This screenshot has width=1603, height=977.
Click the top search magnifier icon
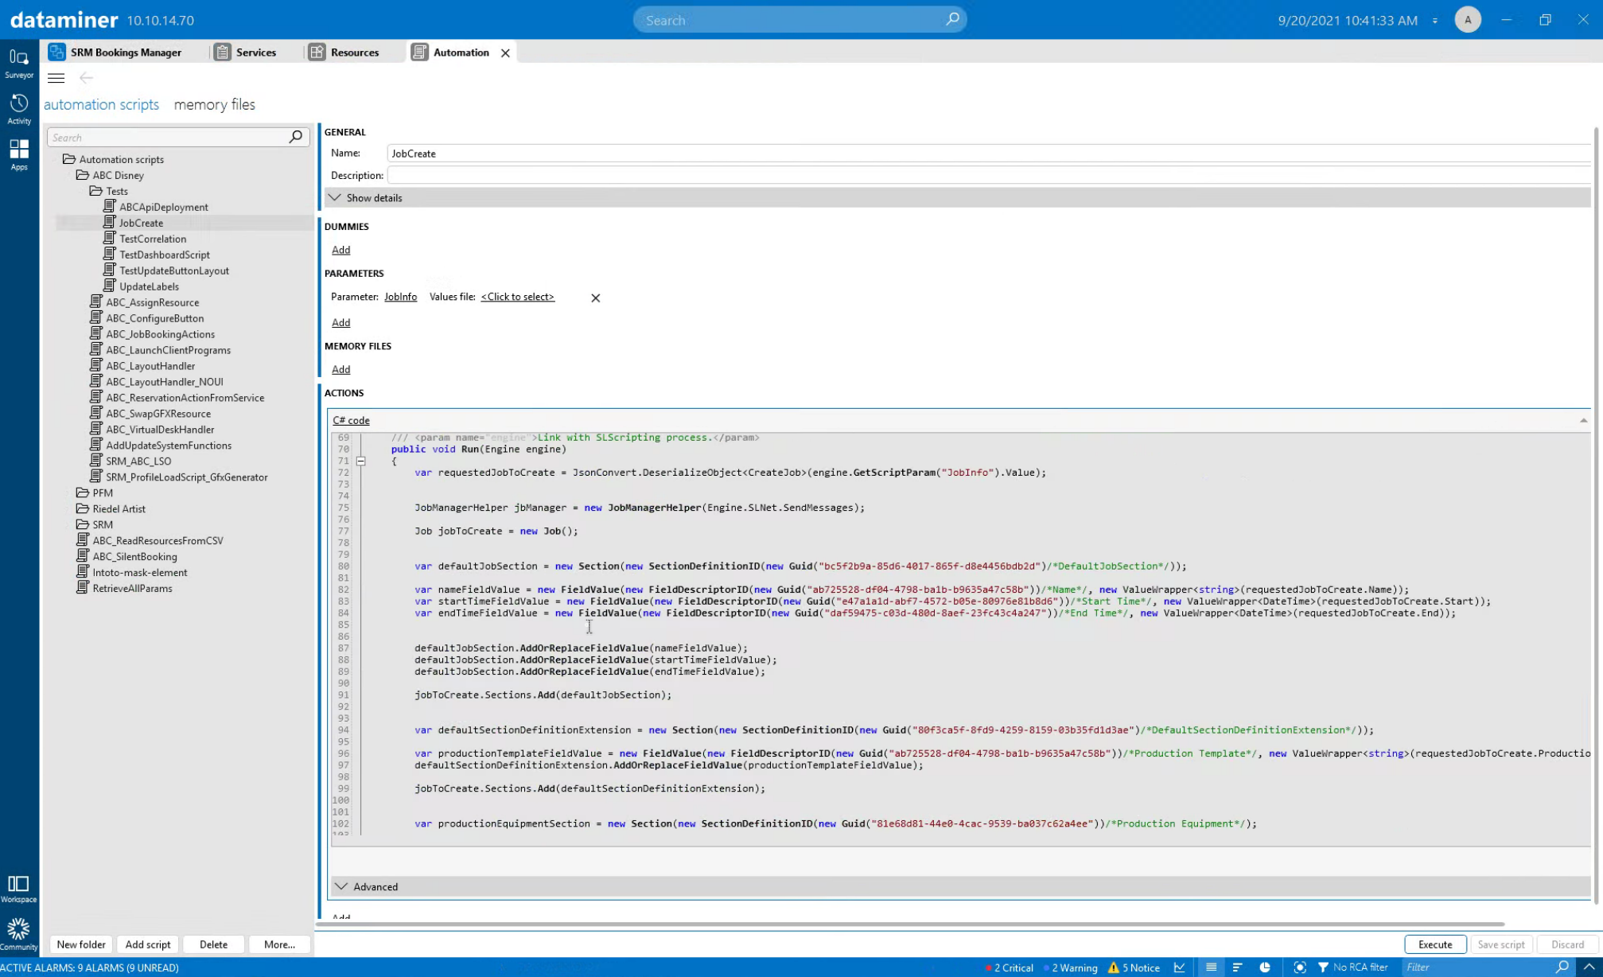click(x=952, y=19)
